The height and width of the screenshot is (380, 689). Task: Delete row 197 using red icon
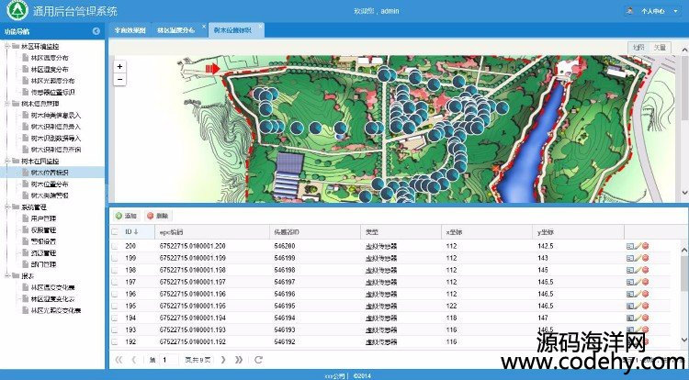(645, 282)
